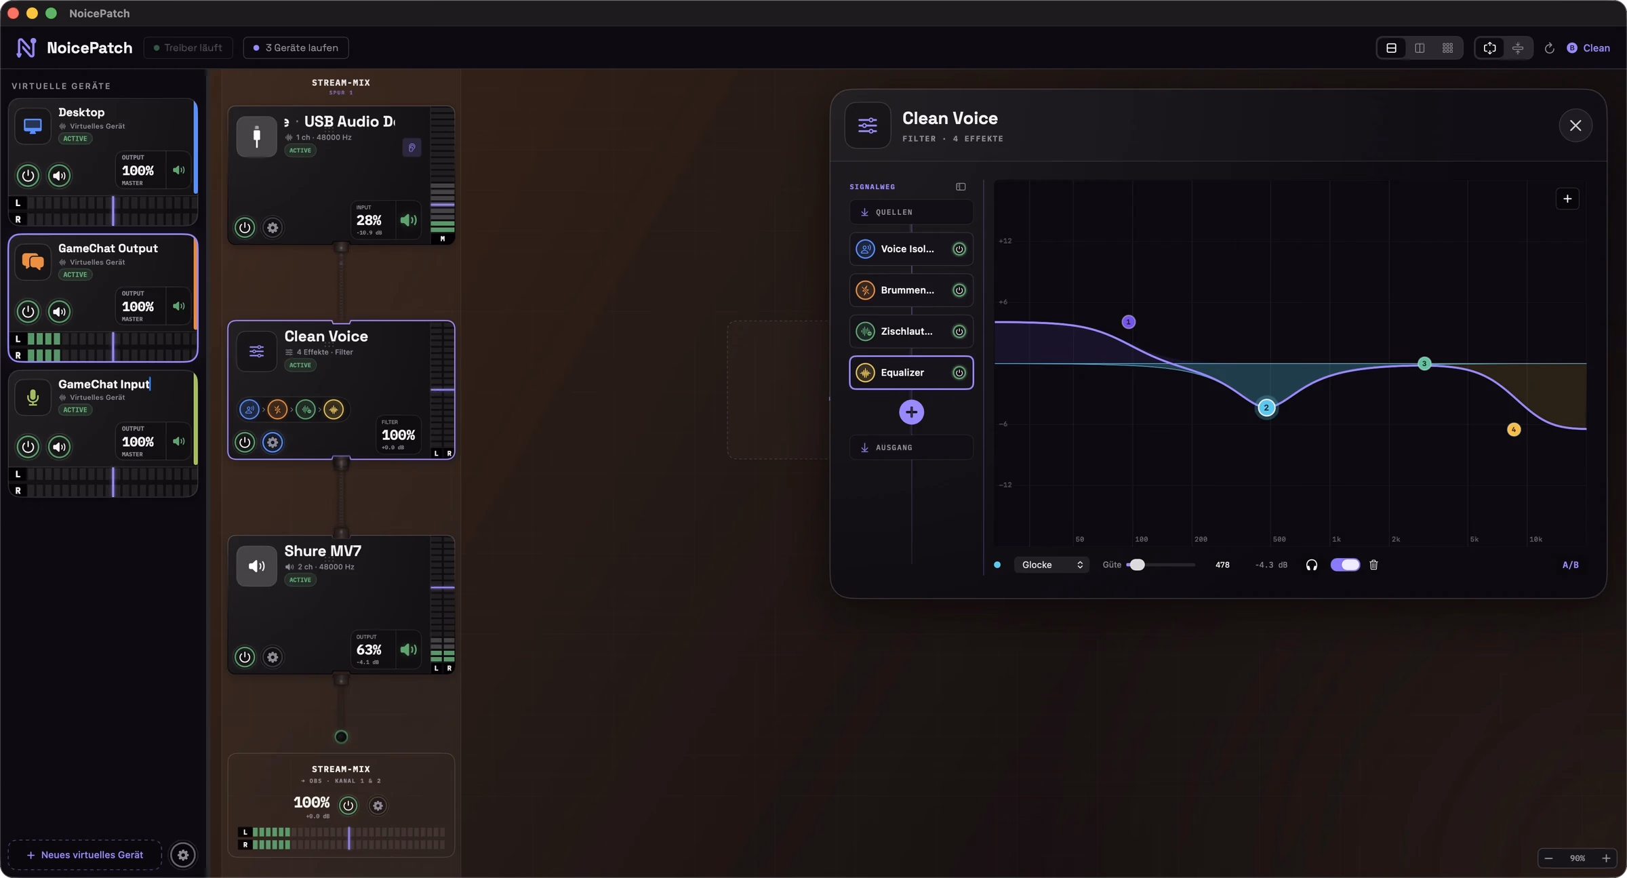Zoom in with the plus button at 90%

coord(1606,858)
